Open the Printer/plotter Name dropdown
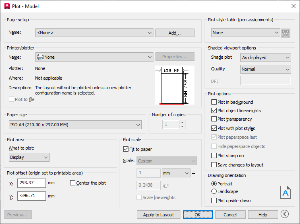 (94, 57)
